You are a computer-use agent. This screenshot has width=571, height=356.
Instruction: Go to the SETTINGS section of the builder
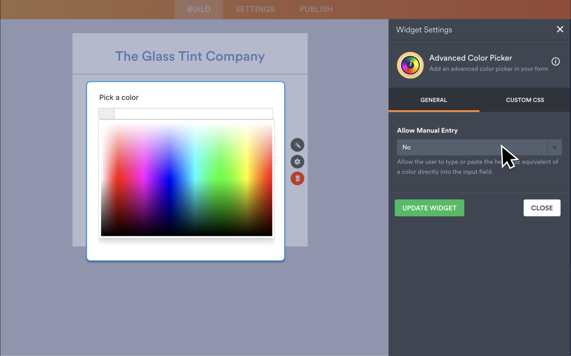point(255,9)
